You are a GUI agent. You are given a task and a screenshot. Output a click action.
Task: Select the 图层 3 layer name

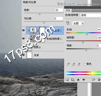click(37, 47)
